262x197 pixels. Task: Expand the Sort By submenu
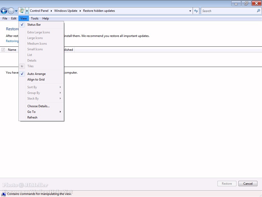[41, 87]
